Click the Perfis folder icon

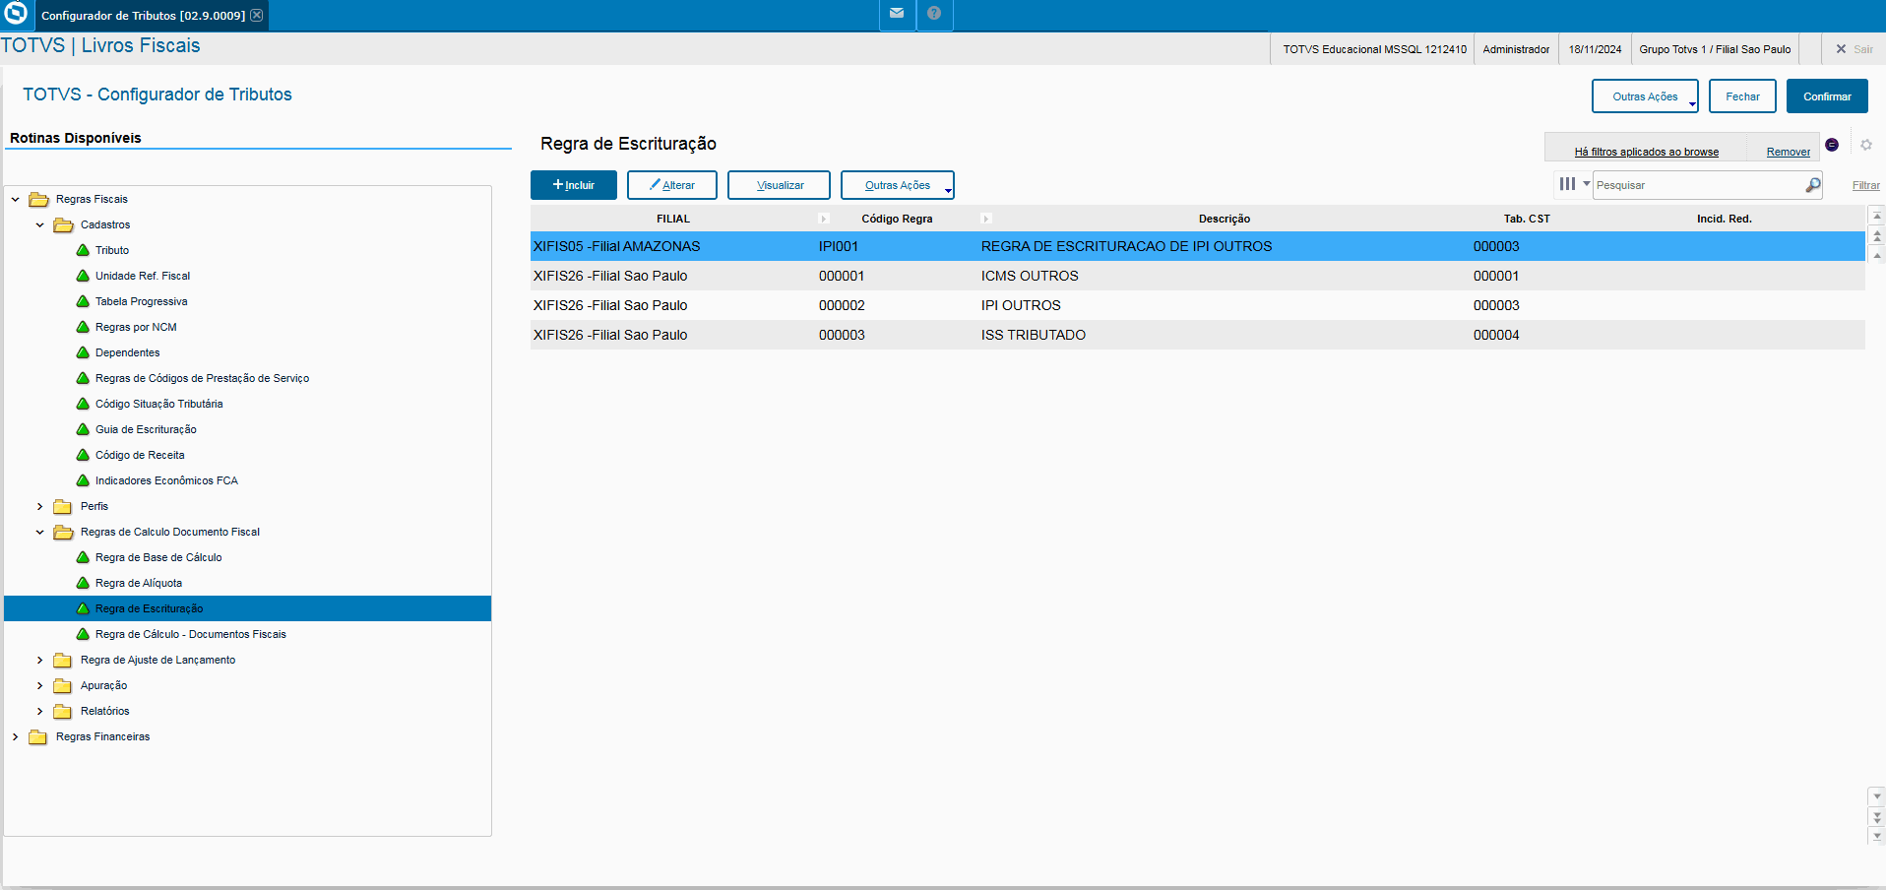click(x=63, y=507)
